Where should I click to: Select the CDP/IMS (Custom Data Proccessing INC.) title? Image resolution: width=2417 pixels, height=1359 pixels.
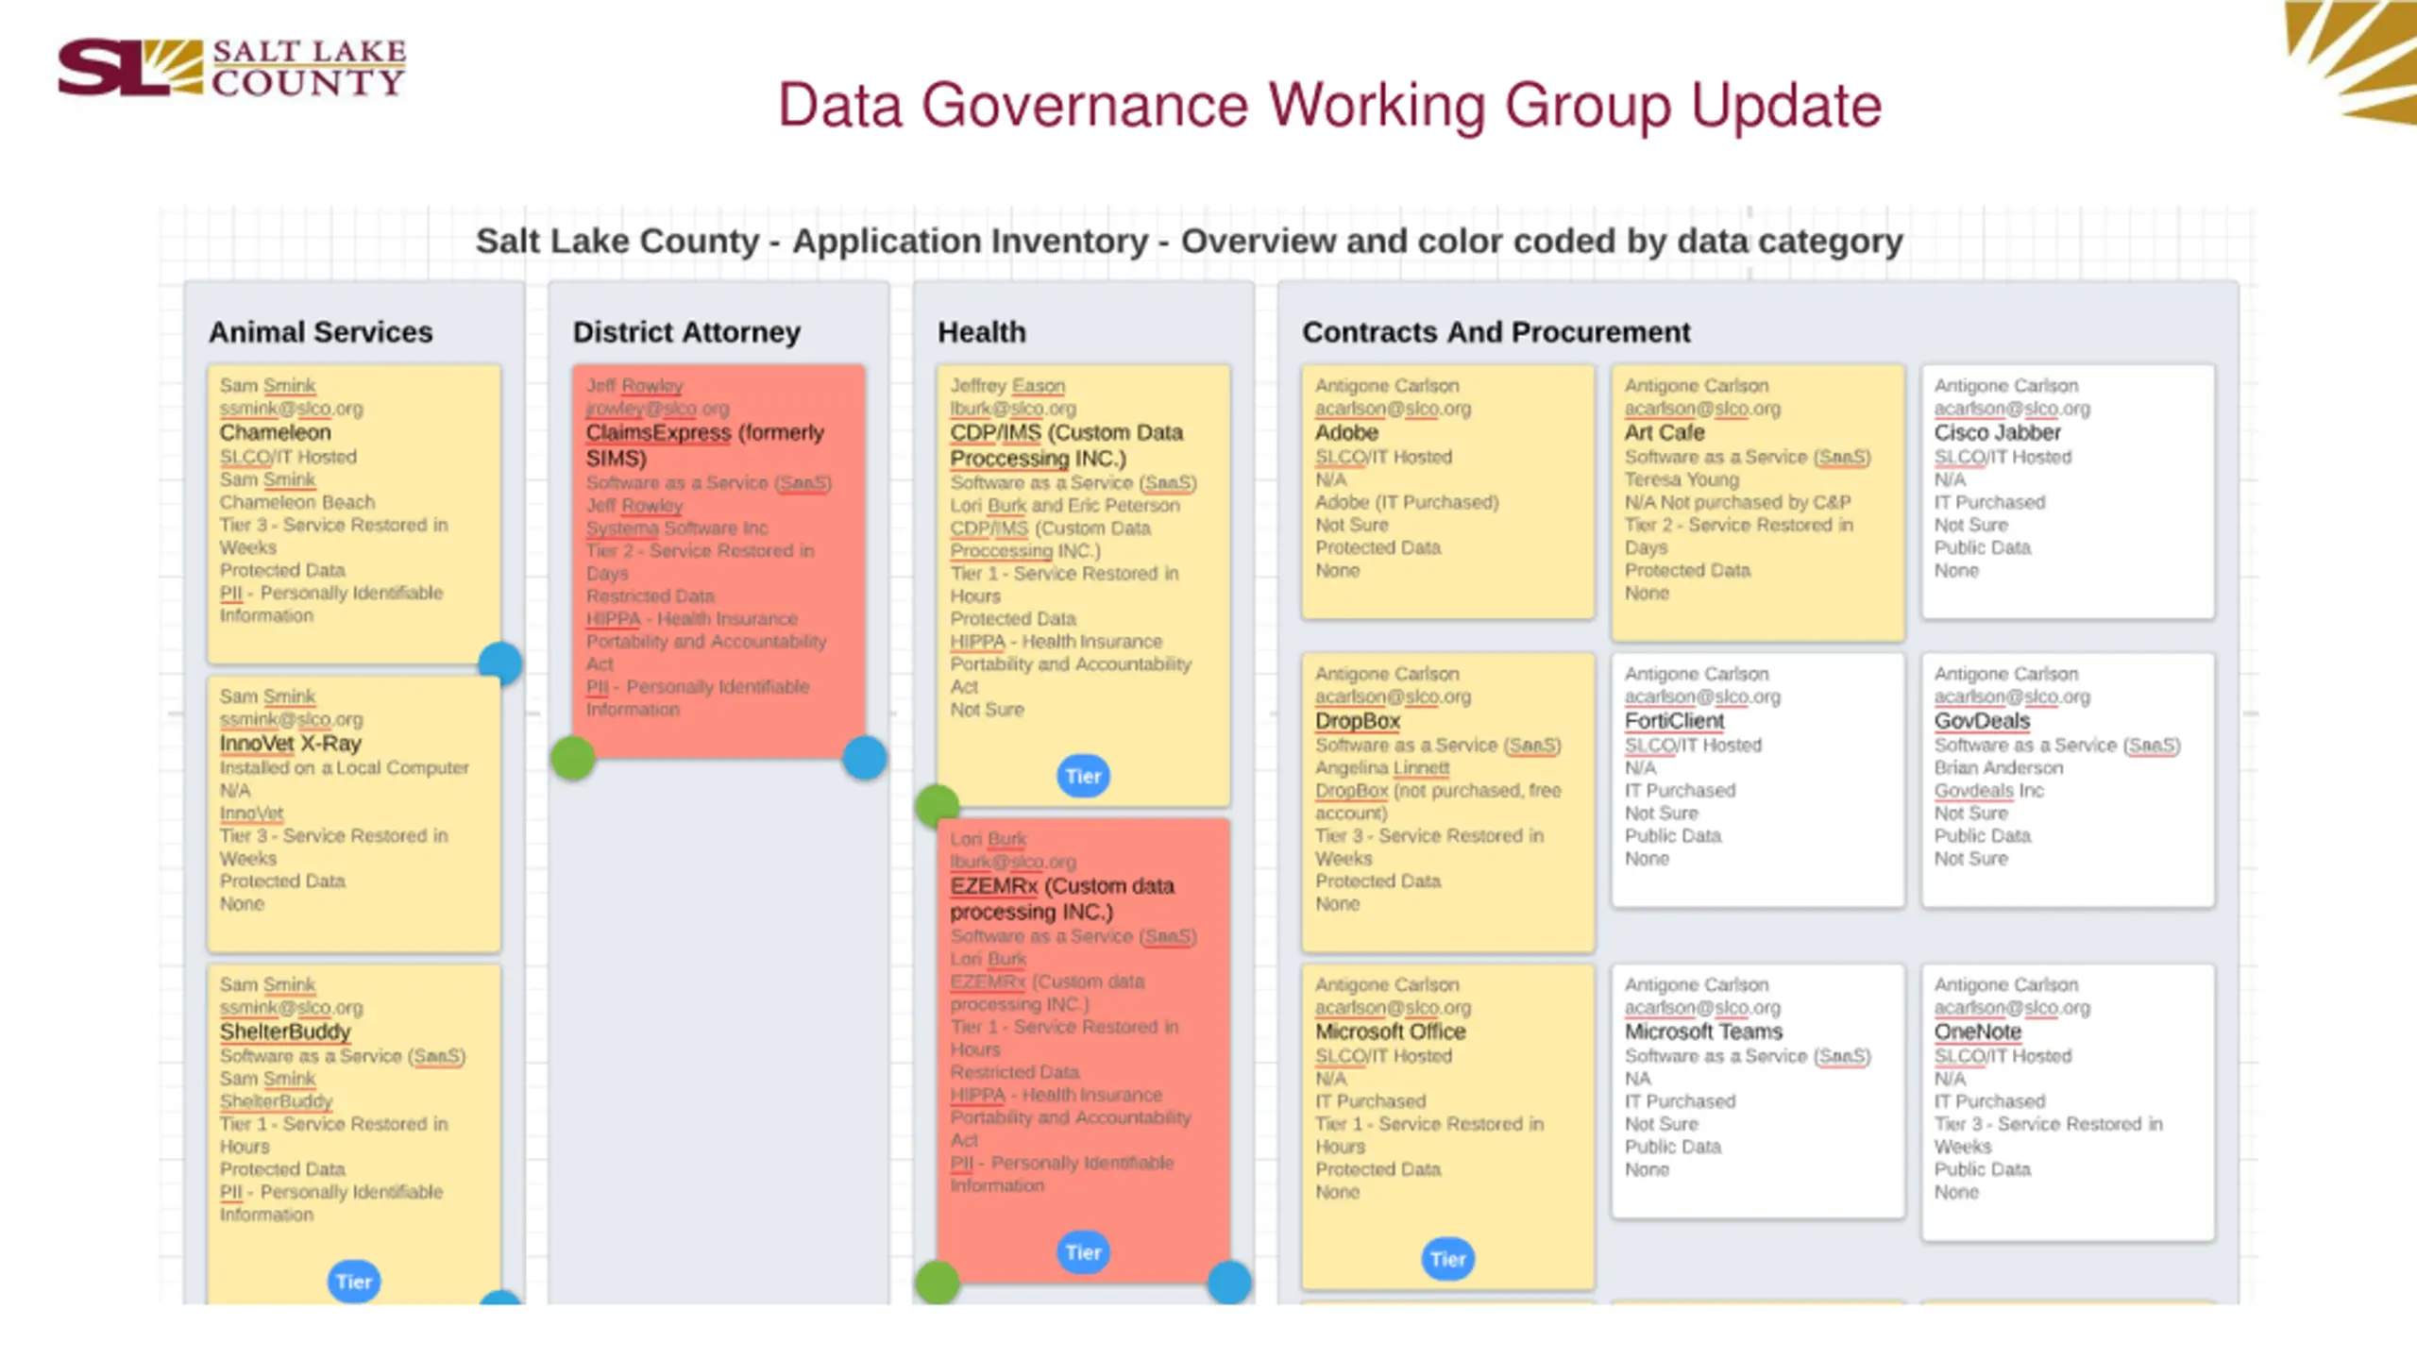click(x=1066, y=445)
